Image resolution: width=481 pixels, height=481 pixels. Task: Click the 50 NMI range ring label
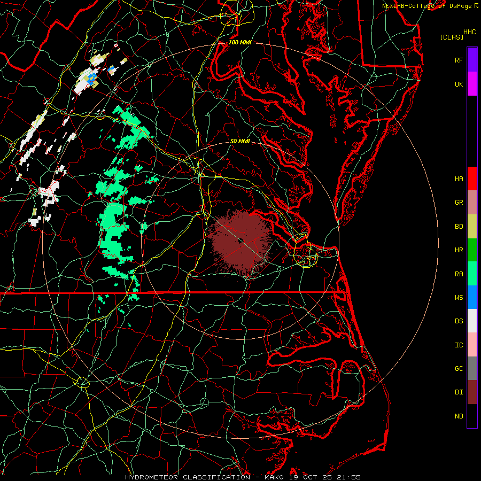coord(240,141)
